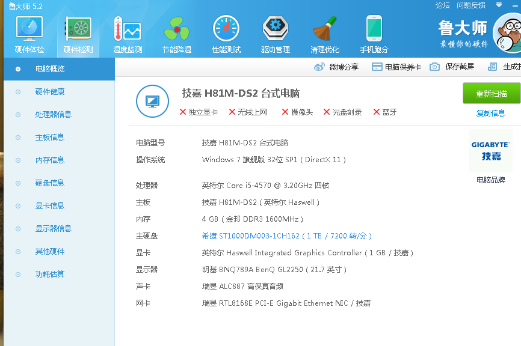Click the 保存截屏 camera icon

pos(434,67)
